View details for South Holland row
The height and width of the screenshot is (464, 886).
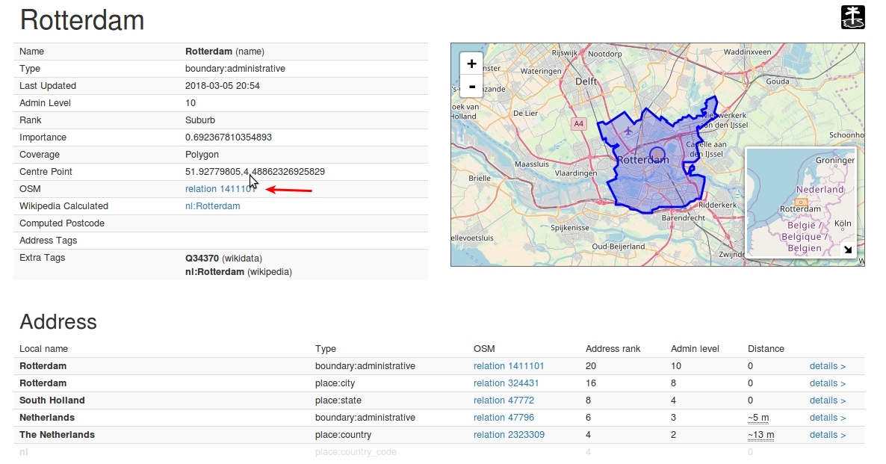tap(827, 400)
